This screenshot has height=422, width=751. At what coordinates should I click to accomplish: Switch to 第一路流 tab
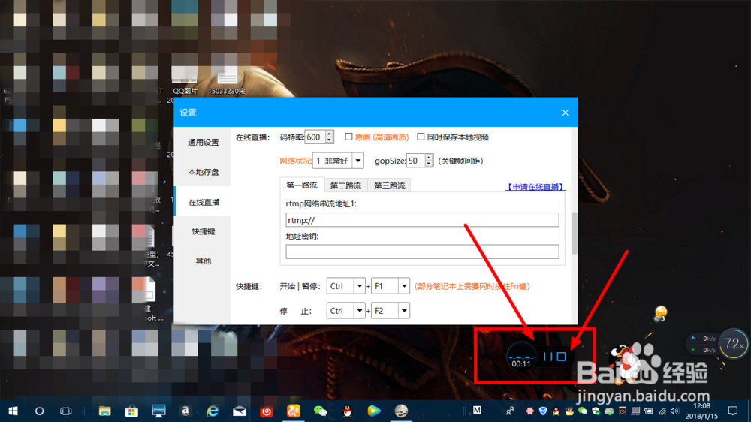click(x=302, y=185)
